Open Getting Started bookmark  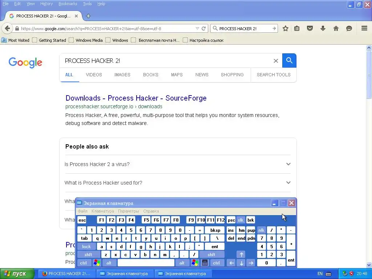coord(49,40)
